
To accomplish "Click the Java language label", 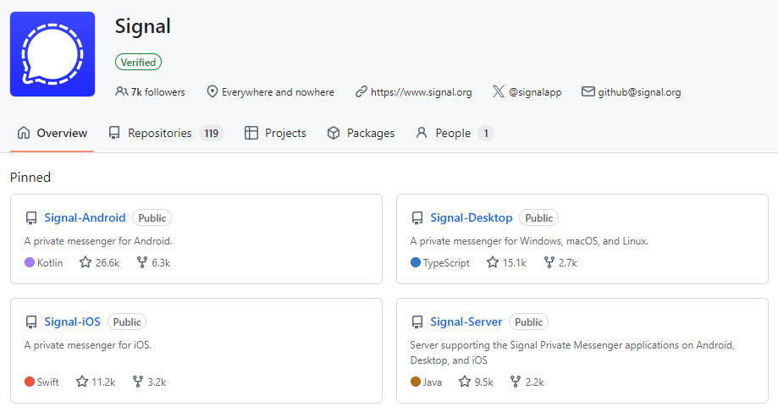I will click(432, 382).
